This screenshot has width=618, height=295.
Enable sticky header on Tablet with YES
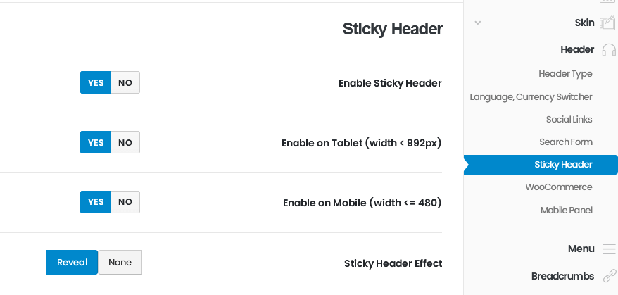click(96, 143)
